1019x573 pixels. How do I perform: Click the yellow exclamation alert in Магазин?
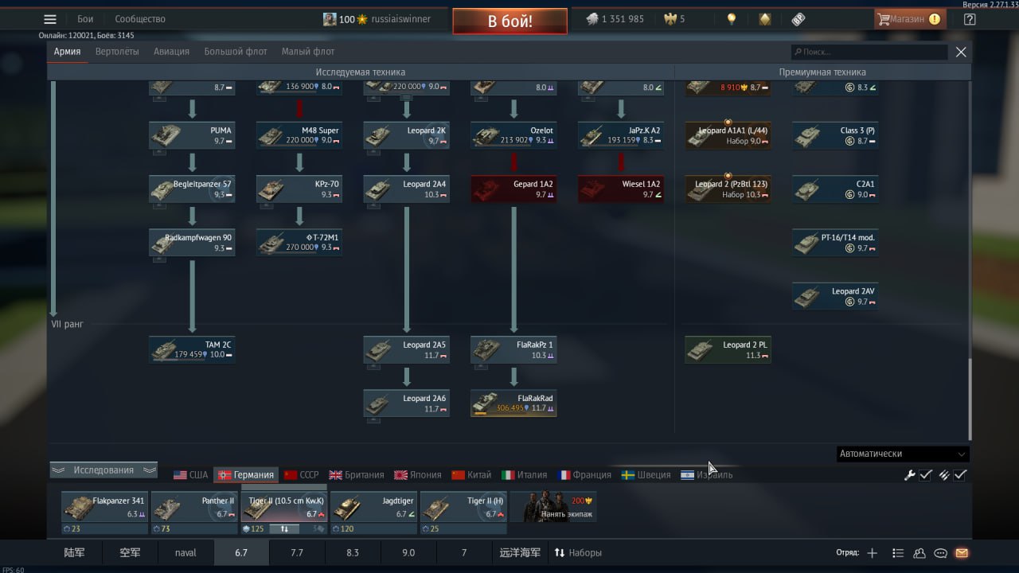point(935,19)
